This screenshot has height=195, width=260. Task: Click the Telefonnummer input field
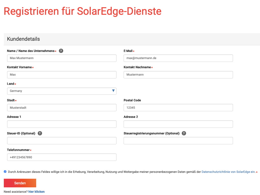tap(62, 157)
